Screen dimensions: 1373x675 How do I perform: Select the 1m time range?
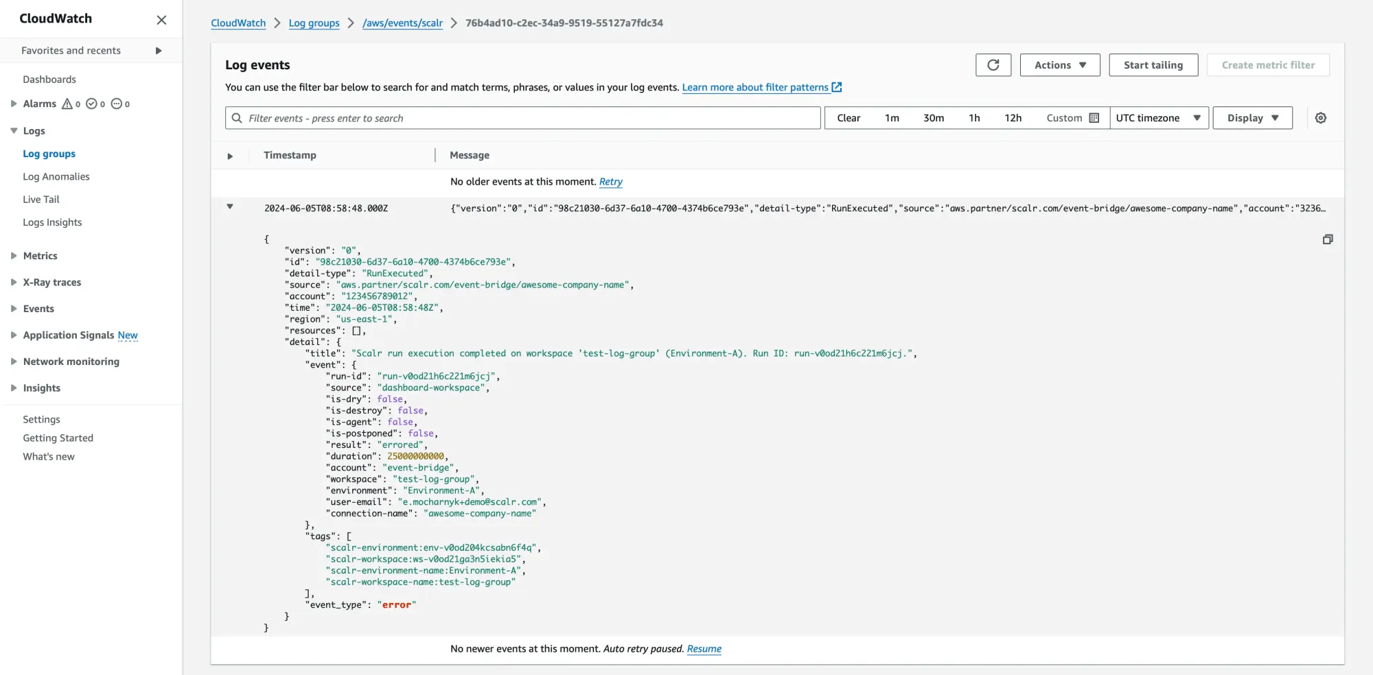pyautogui.click(x=892, y=118)
